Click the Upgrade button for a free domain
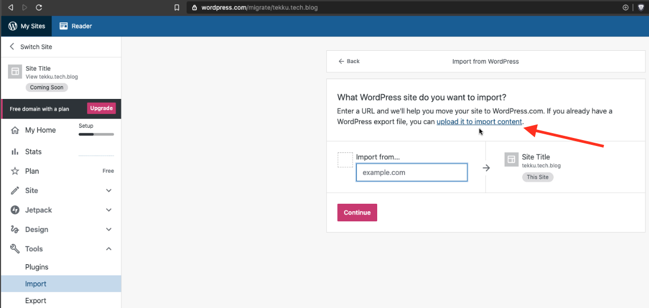The width and height of the screenshot is (649, 308). click(x=101, y=108)
